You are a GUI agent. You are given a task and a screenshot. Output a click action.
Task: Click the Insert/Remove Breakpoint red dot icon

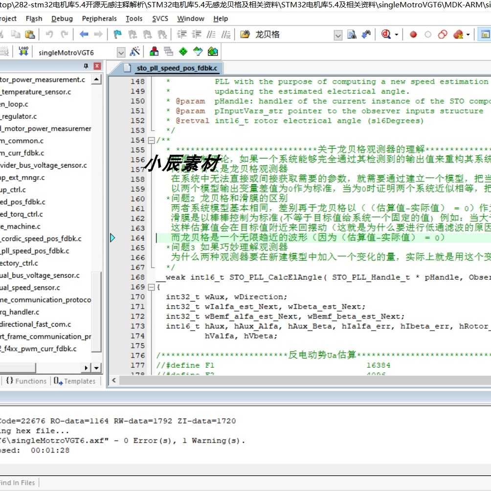pyautogui.click(x=413, y=34)
